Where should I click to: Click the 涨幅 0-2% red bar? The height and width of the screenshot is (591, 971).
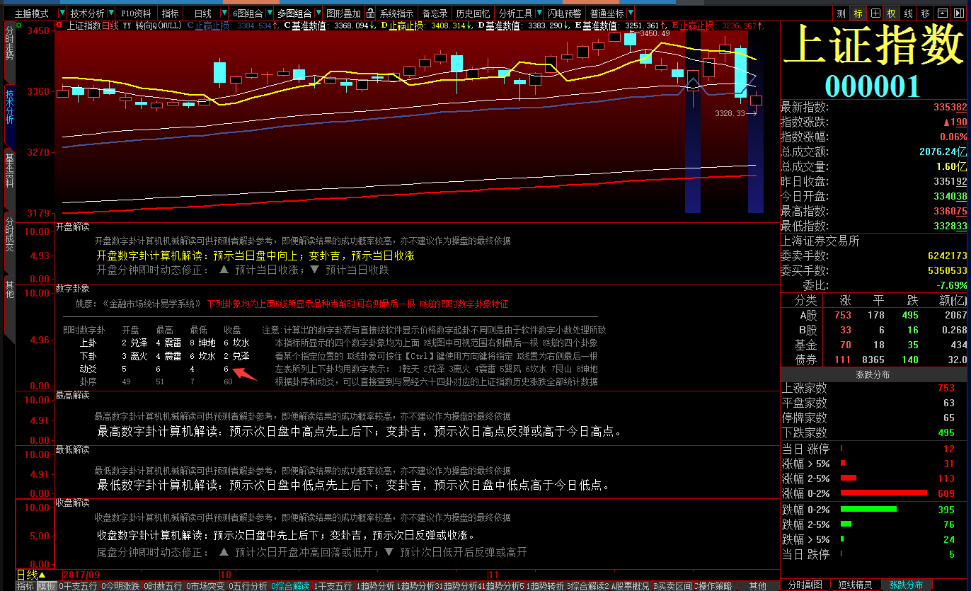point(883,493)
